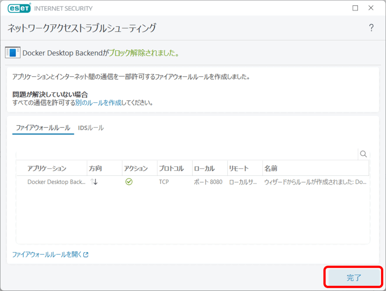Click the ポート 8080 local cell
The width and height of the screenshot is (386, 291).
point(208,182)
